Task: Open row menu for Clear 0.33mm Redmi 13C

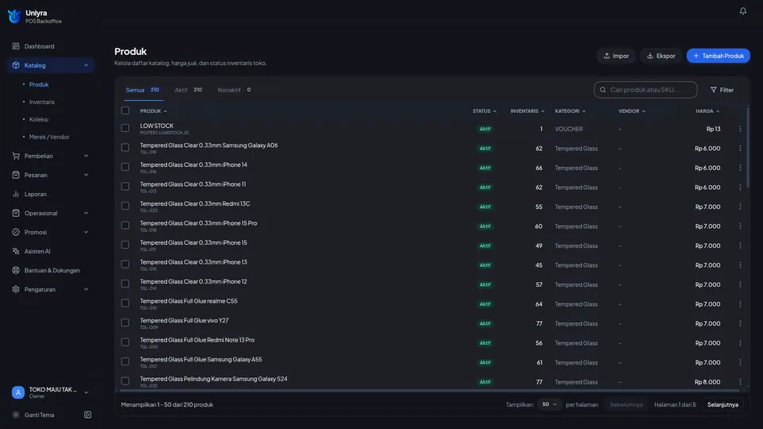Action: (740, 207)
